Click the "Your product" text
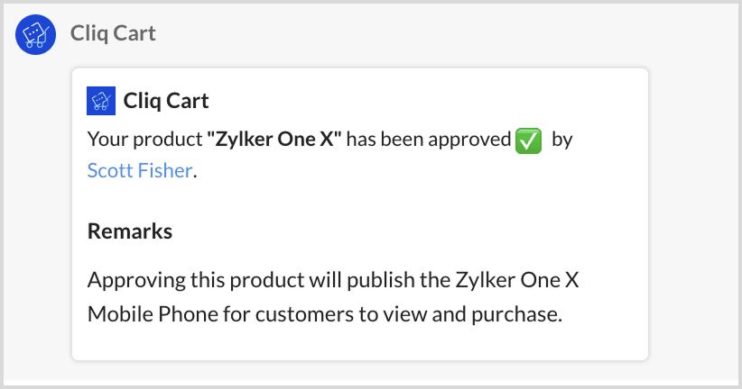 tap(144, 140)
